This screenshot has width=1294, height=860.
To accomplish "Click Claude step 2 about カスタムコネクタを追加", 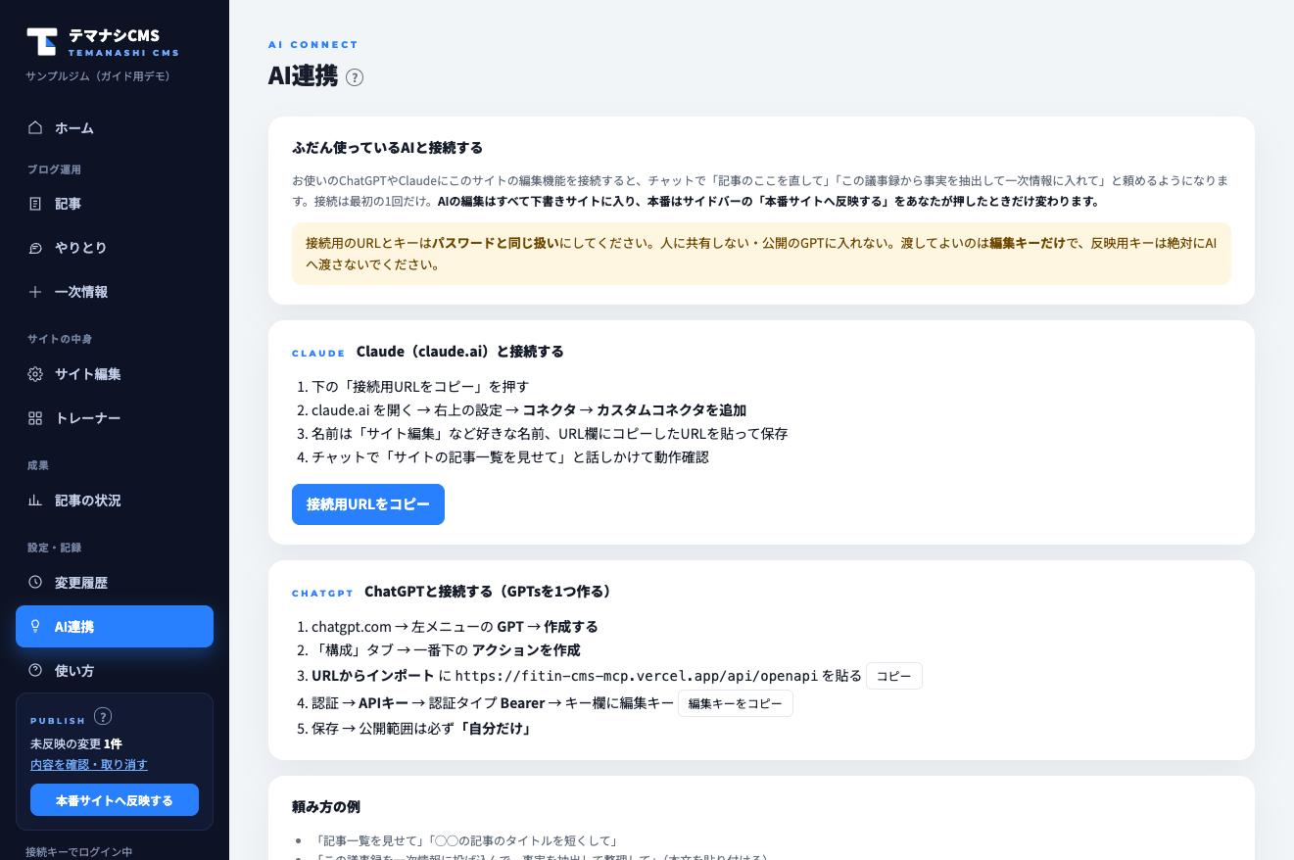I will point(529,410).
